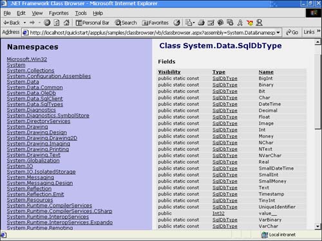Sort by Visibility column header
Image resolution: width=322 pixels, height=241 pixels.
click(169, 72)
